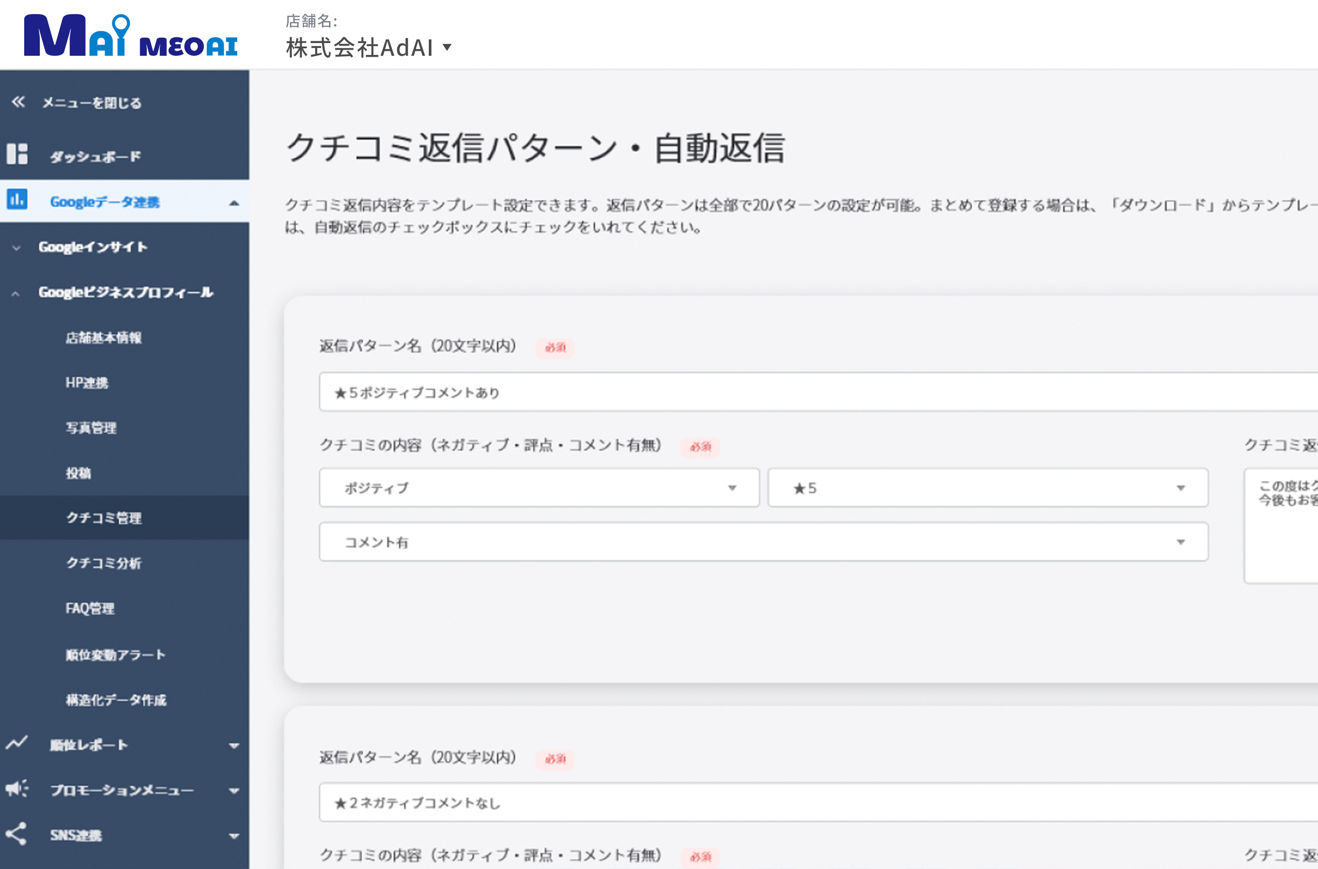Open the ★5 rating dropdown

[x=988, y=488]
